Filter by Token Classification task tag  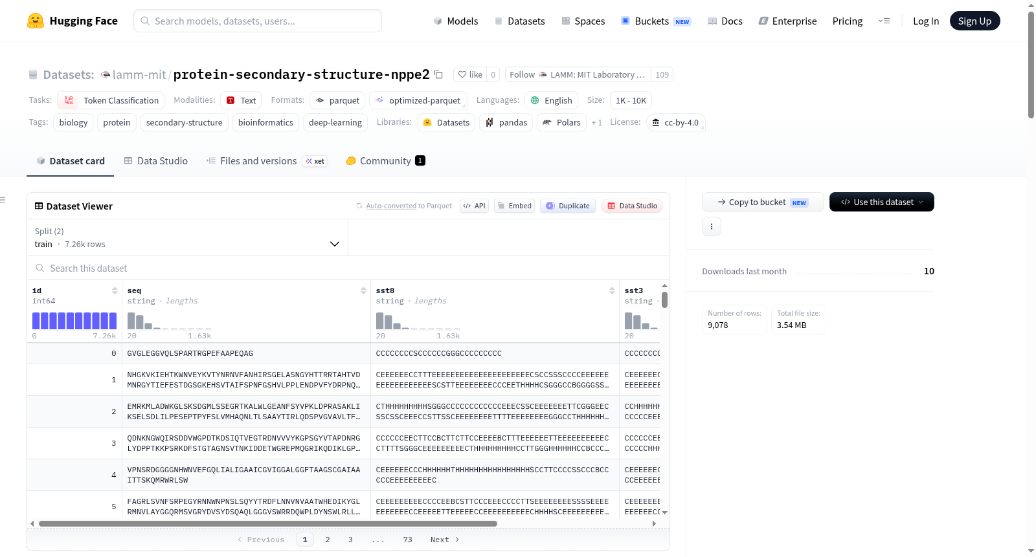[x=111, y=100]
